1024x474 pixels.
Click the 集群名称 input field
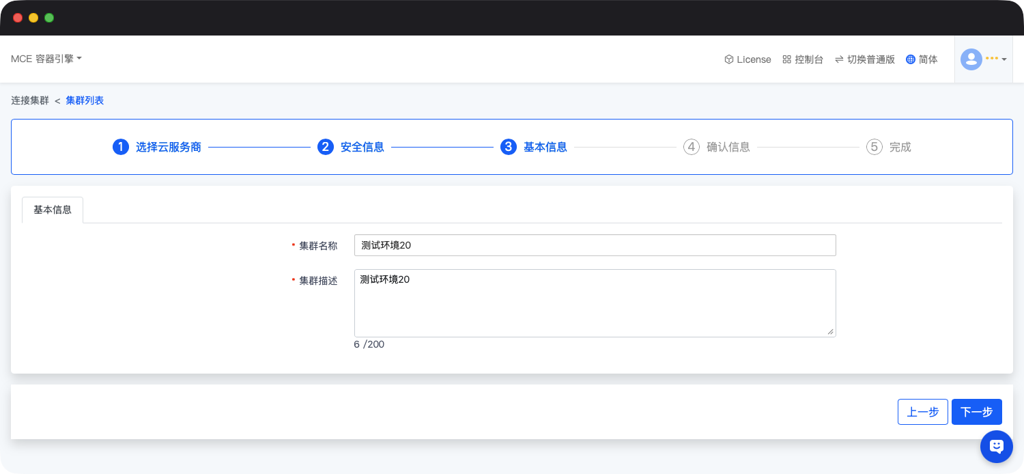[x=595, y=245]
